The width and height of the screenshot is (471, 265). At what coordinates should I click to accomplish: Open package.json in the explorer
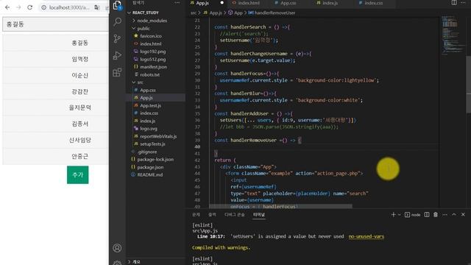click(x=150, y=167)
